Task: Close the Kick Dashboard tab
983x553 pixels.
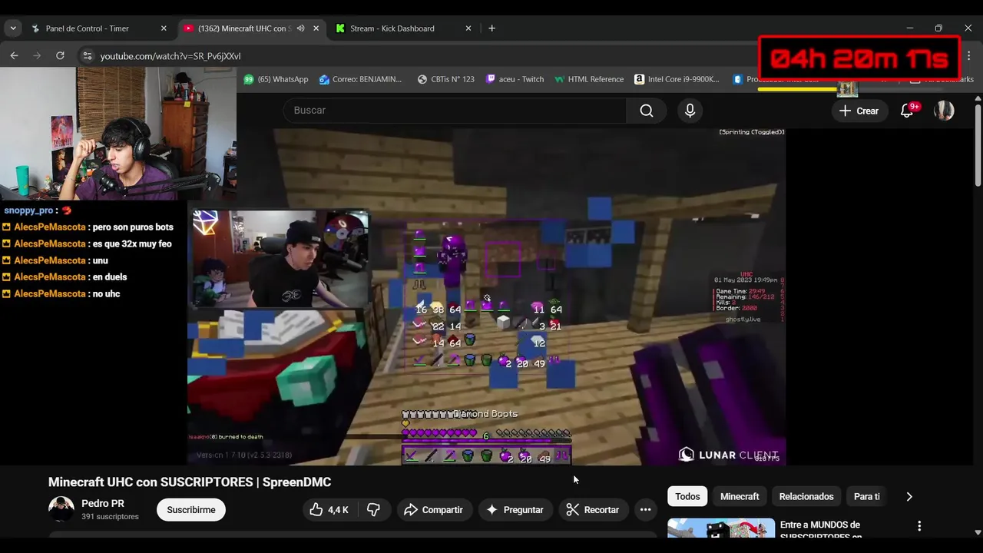Action: click(x=468, y=28)
